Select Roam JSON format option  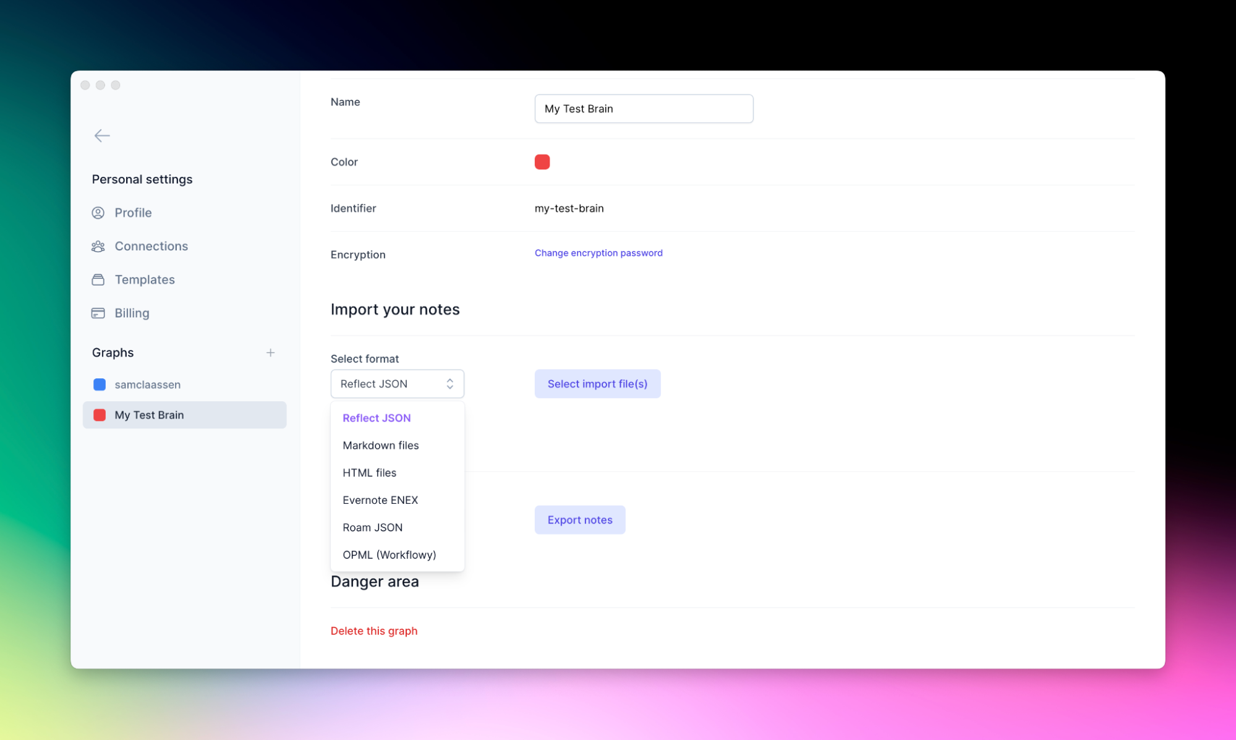(x=372, y=527)
